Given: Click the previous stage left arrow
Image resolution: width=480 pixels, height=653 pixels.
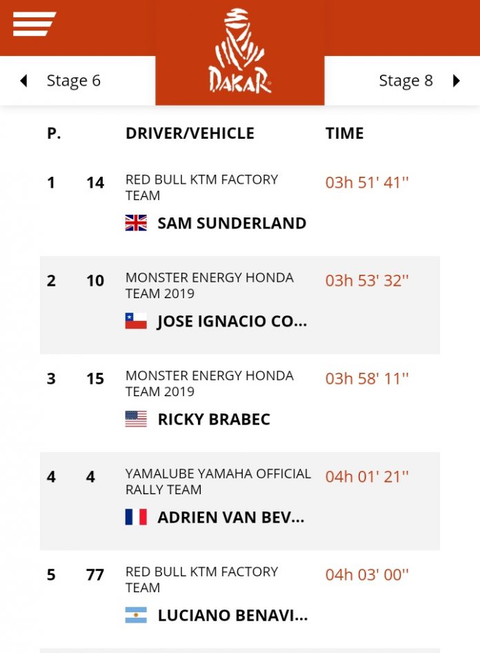Looking at the screenshot, I should tap(23, 81).
